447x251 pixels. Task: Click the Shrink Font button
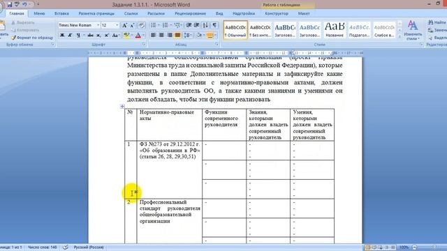click(x=132, y=25)
